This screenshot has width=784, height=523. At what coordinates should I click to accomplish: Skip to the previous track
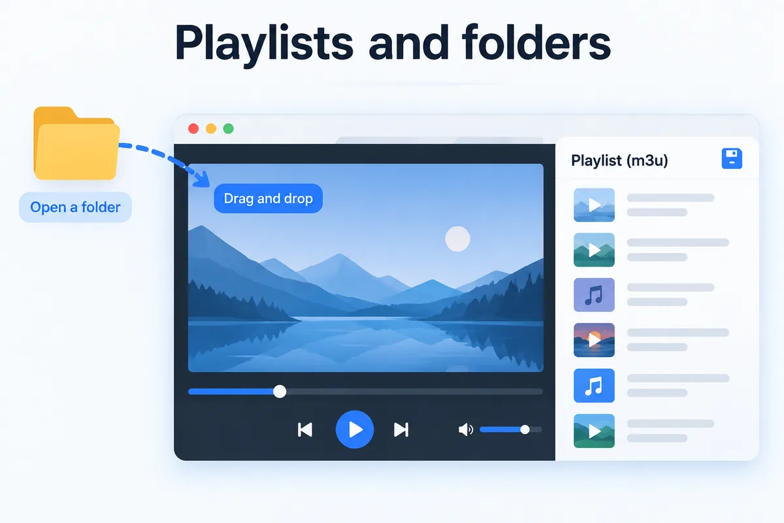click(305, 430)
